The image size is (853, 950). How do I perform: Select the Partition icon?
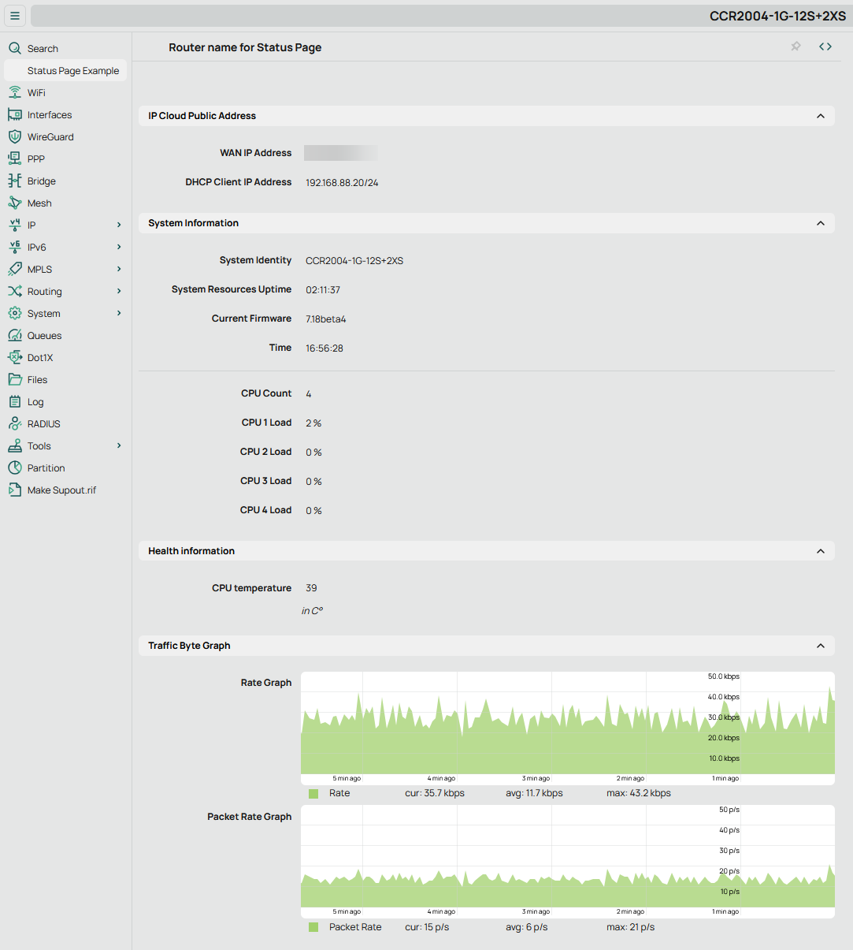(x=14, y=468)
